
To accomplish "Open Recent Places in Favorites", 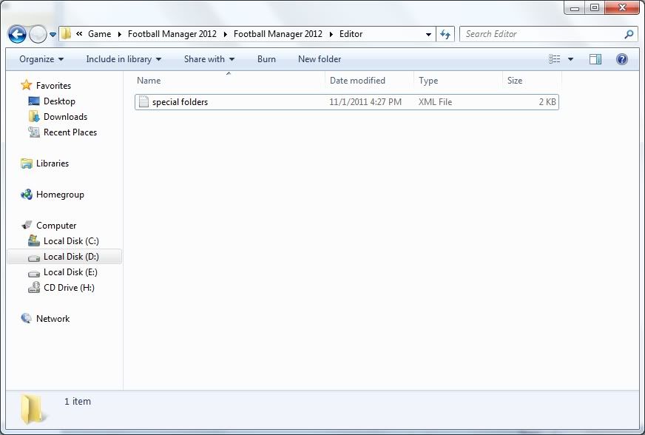I will pos(70,132).
